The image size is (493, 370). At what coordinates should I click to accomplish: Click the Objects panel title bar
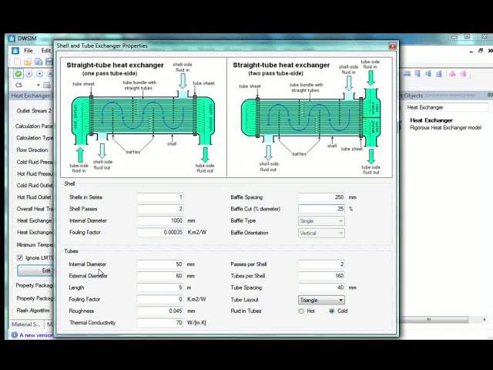447,96
